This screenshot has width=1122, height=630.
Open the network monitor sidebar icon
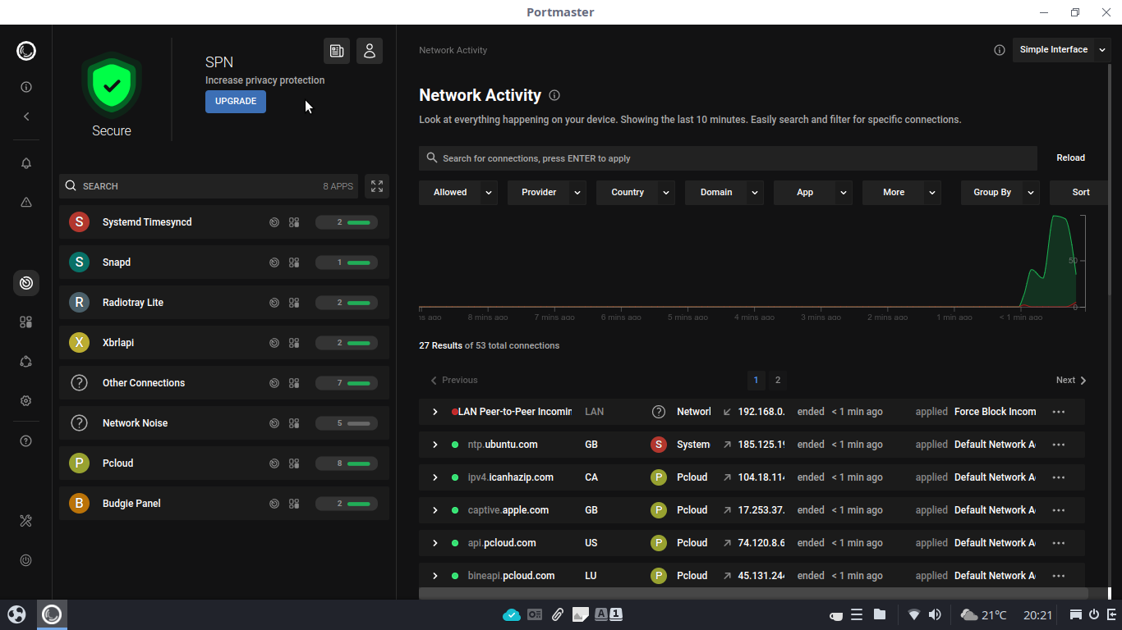(x=26, y=283)
